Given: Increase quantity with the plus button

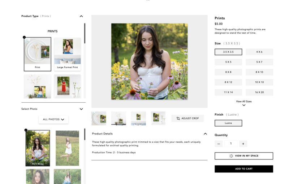Looking at the screenshot, I should [243, 144].
